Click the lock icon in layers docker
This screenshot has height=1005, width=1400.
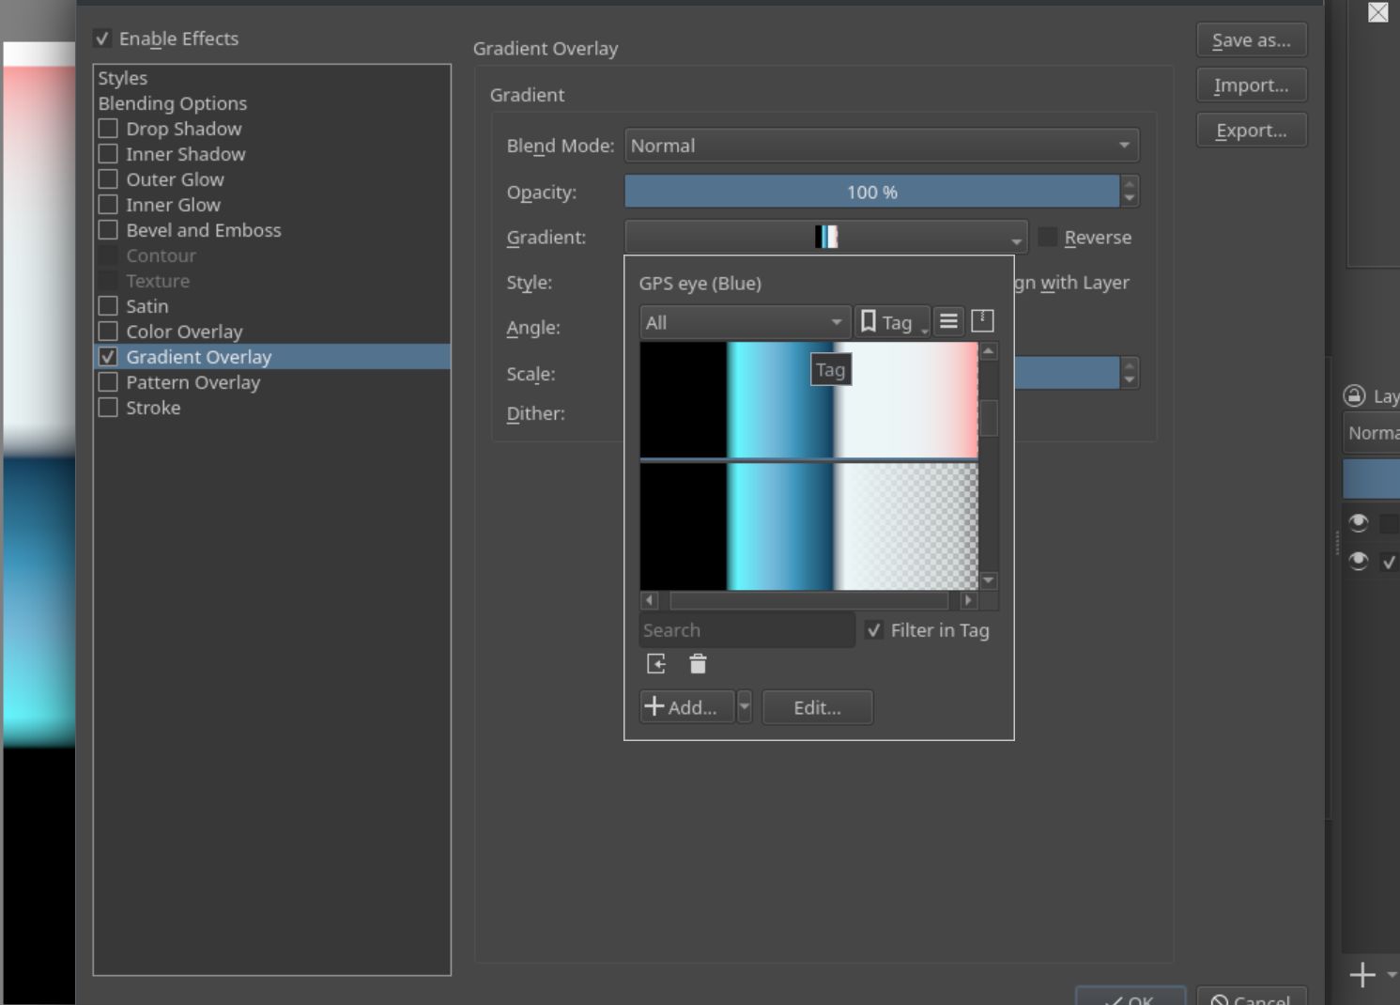[x=1354, y=396]
